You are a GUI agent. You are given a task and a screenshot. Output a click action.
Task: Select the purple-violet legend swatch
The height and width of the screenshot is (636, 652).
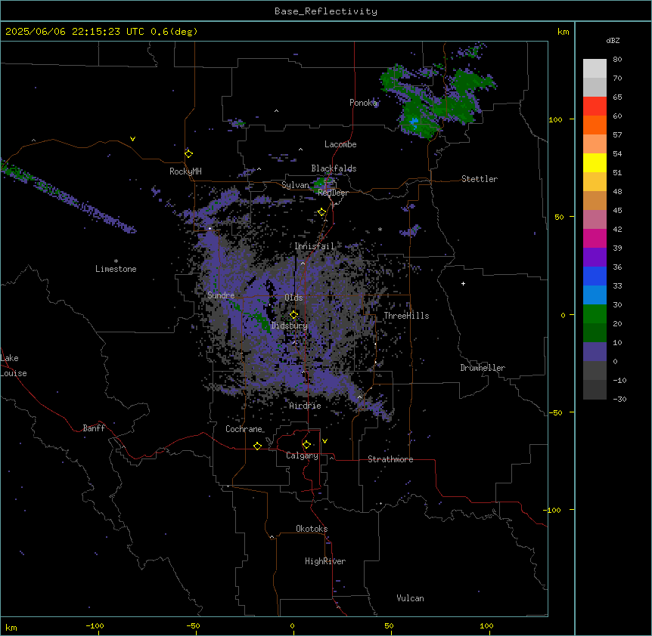pos(595,258)
